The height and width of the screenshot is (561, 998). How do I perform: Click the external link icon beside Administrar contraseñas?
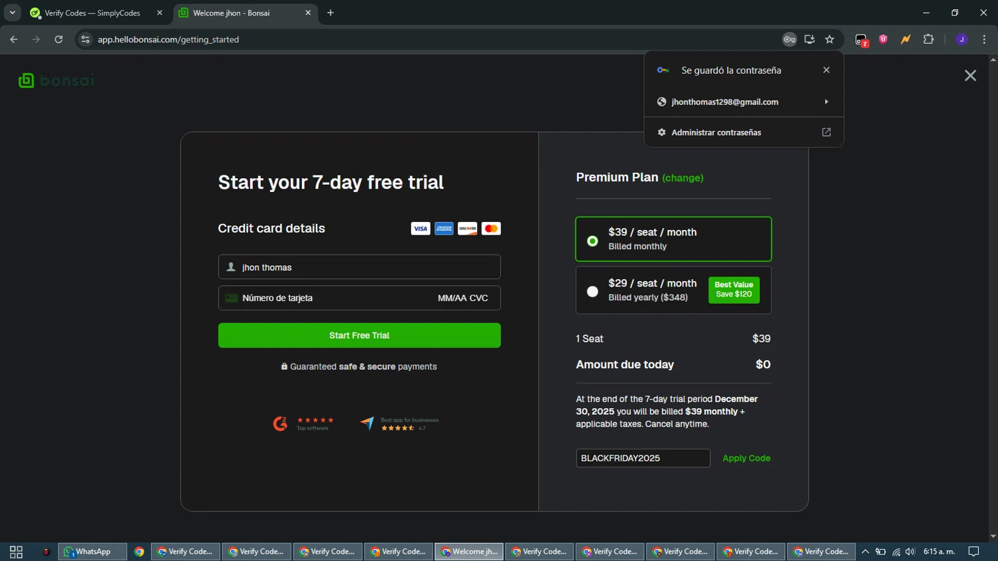pyautogui.click(x=826, y=132)
